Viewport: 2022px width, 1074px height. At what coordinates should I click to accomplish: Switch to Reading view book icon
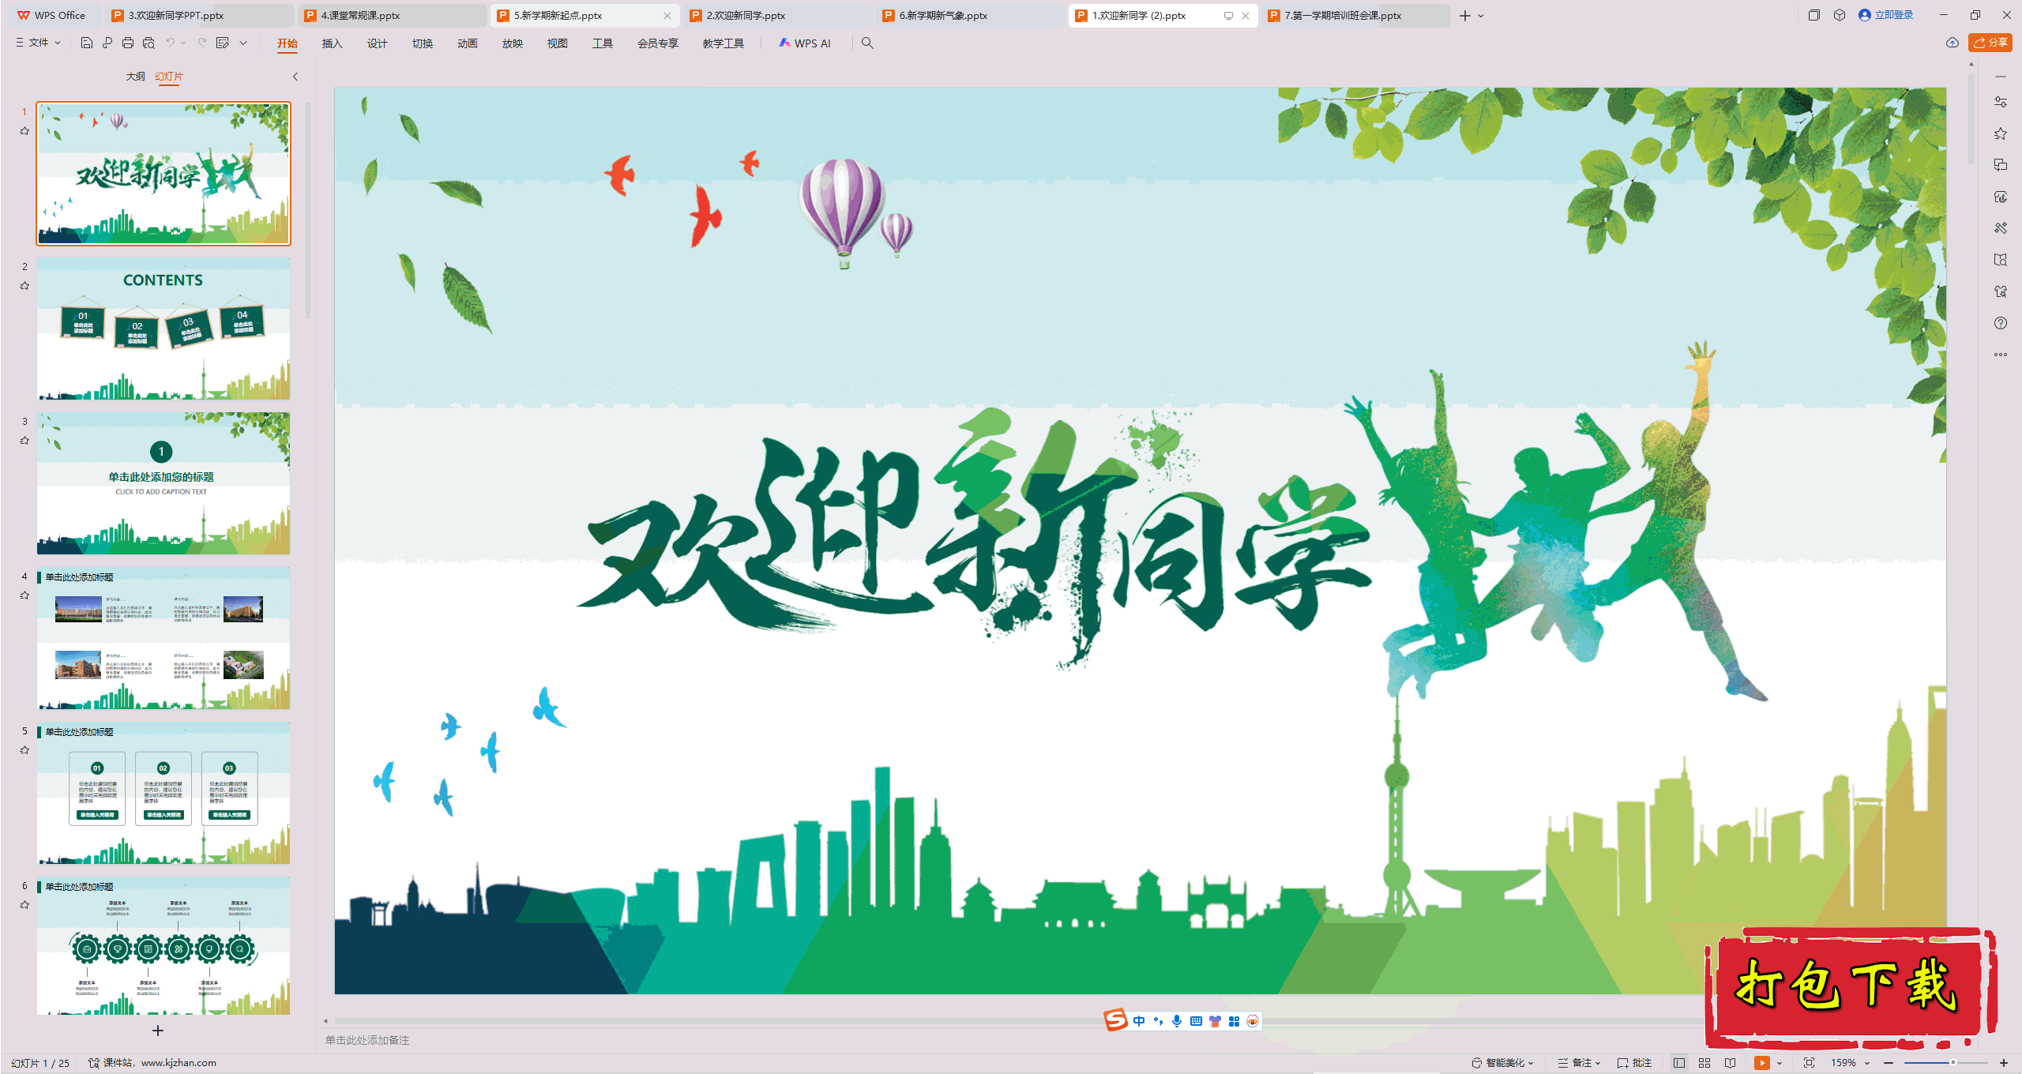[1731, 1063]
